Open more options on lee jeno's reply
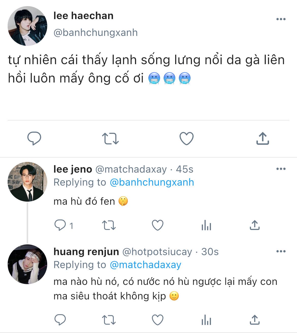The height and width of the screenshot is (333, 297). [281, 169]
